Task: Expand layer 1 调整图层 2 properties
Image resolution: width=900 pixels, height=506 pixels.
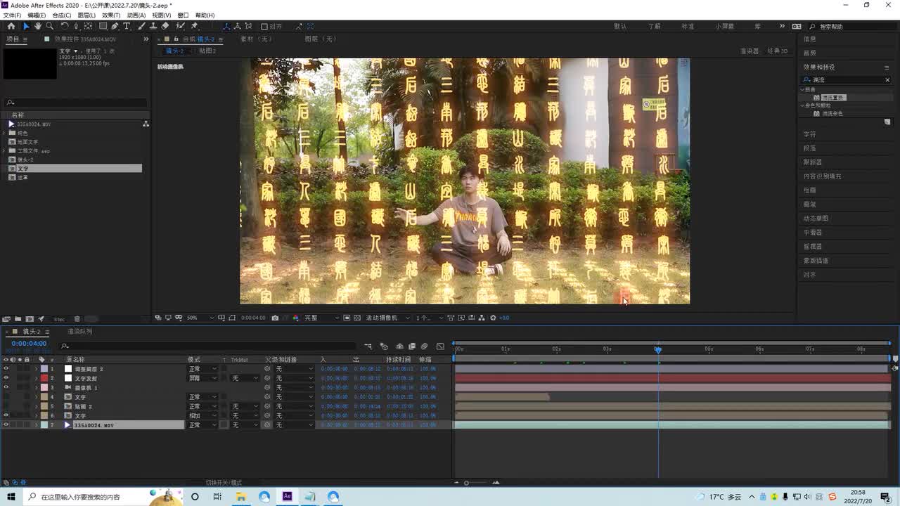Action: pos(36,369)
